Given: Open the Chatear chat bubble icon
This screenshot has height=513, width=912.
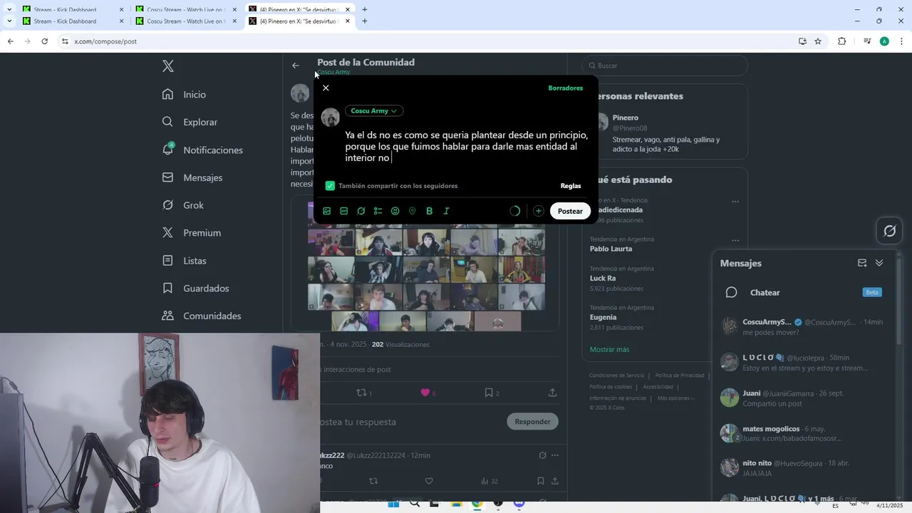Looking at the screenshot, I should point(731,292).
